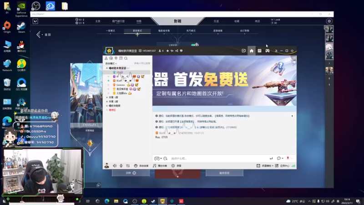Open the music accompaniment button
Viewport: 364px width, 205px height.
pyautogui.click(x=160, y=166)
